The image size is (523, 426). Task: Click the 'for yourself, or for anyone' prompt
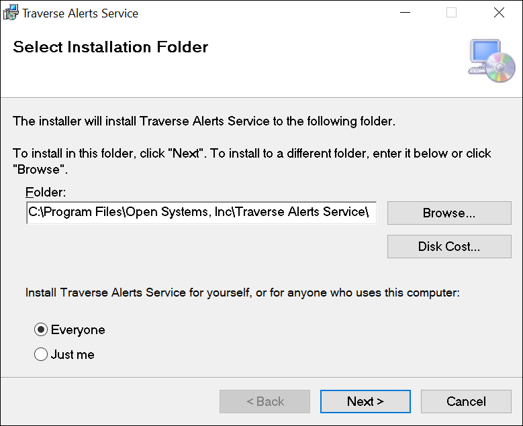point(242,292)
